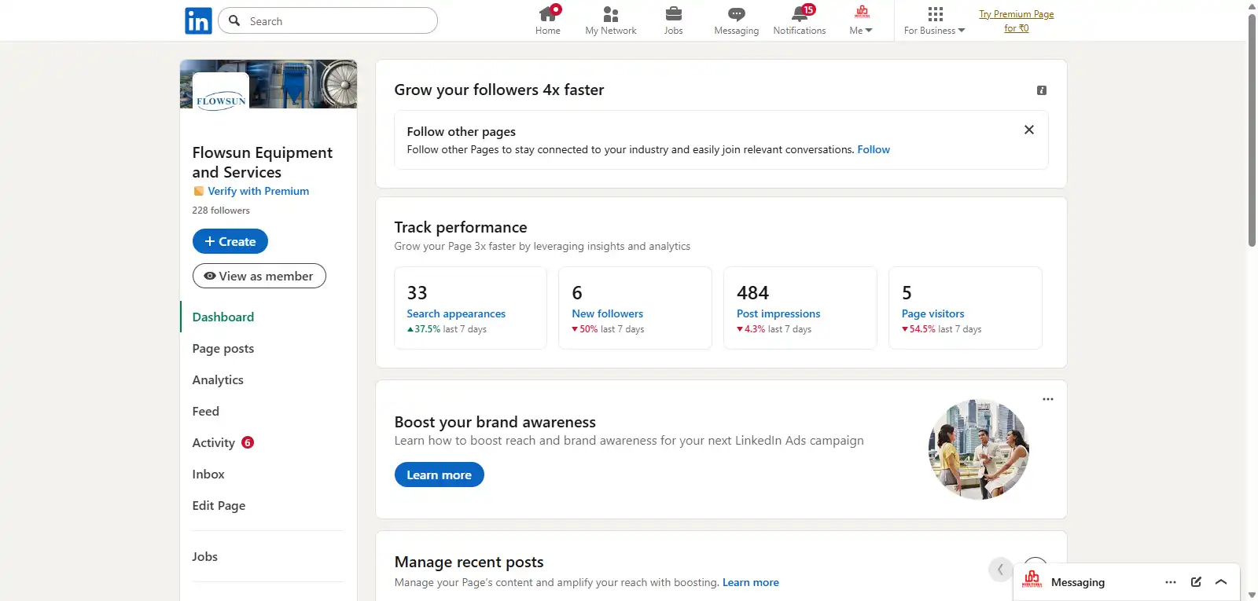Open Inbox in the sidebar
The image size is (1258, 601).
[x=208, y=474]
